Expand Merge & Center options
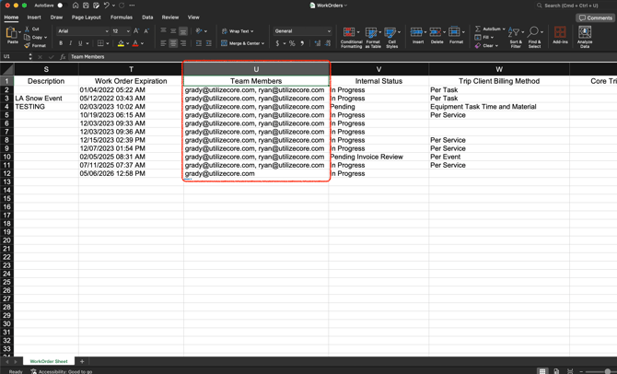Image resolution: width=617 pixels, height=374 pixels. click(x=262, y=43)
